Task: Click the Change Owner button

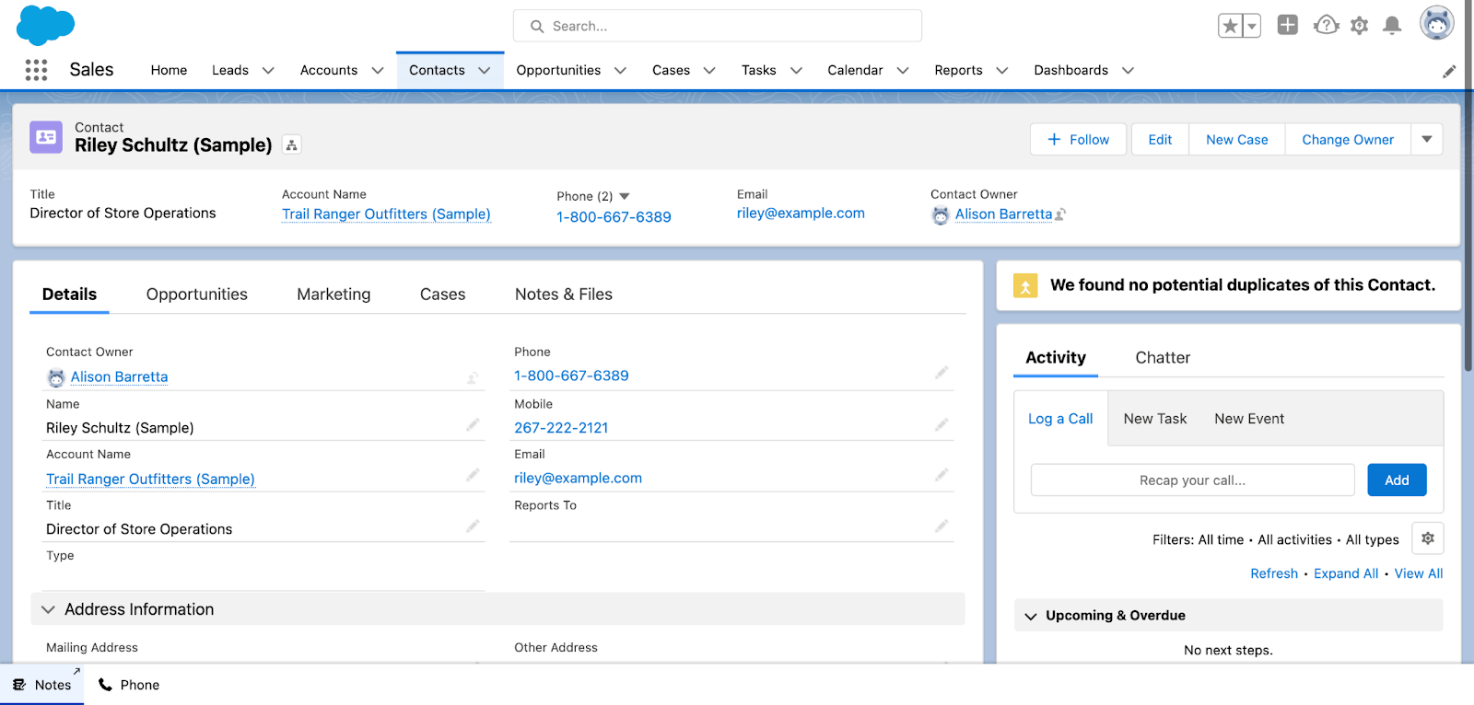Action: click(x=1348, y=140)
